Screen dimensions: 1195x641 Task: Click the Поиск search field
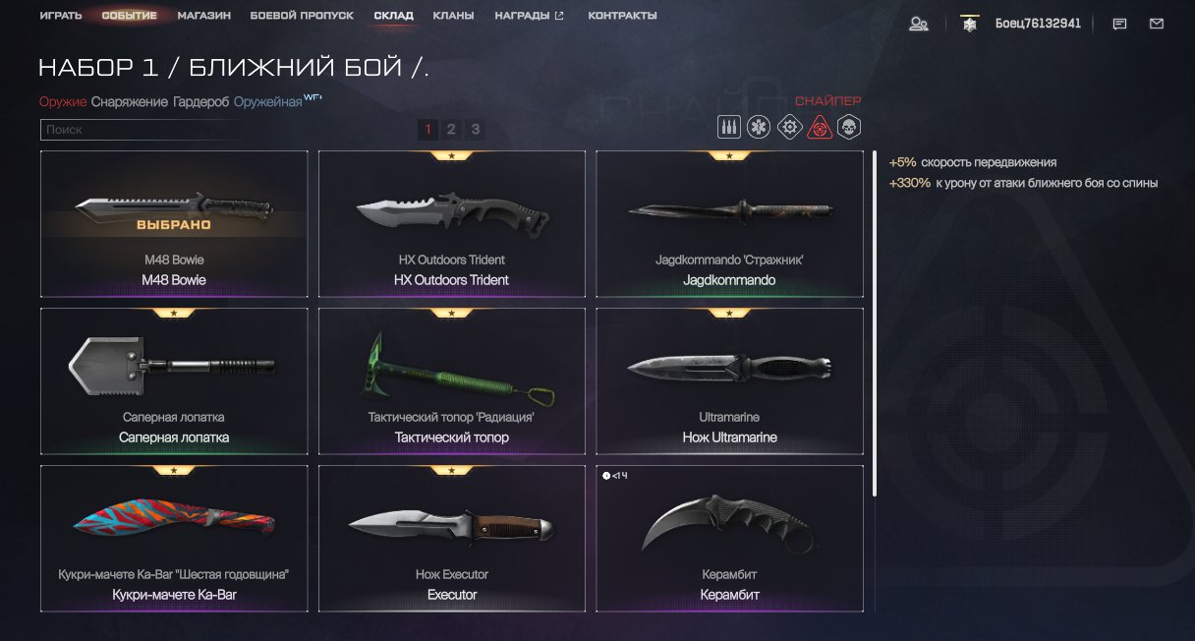(138, 130)
